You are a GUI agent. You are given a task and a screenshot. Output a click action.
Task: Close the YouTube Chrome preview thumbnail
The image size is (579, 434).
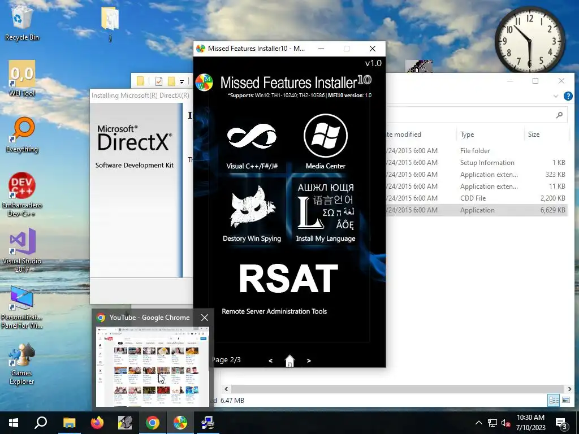[x=205, y=318]
